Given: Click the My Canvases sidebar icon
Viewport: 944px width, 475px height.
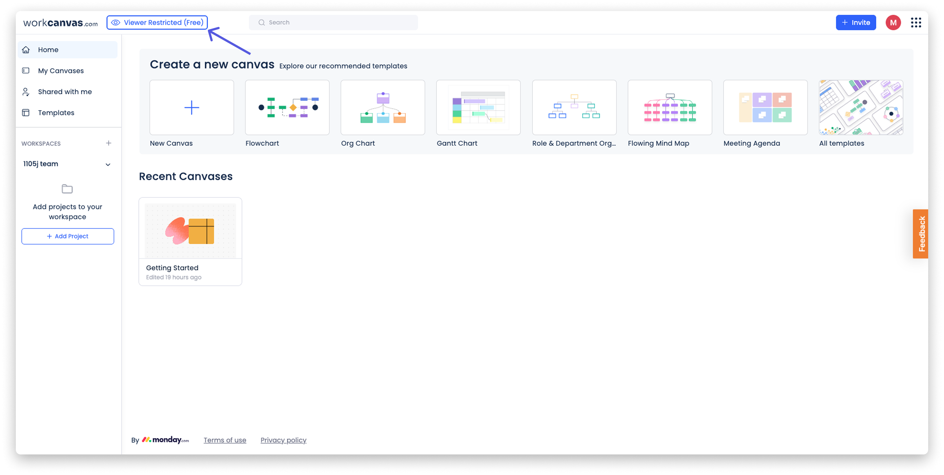Looking at the screenshot, I should coord(26,70).
